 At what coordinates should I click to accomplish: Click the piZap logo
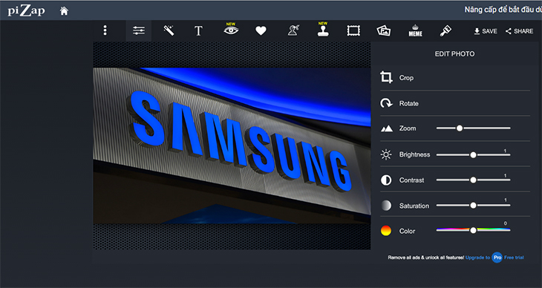pos(26,10)
